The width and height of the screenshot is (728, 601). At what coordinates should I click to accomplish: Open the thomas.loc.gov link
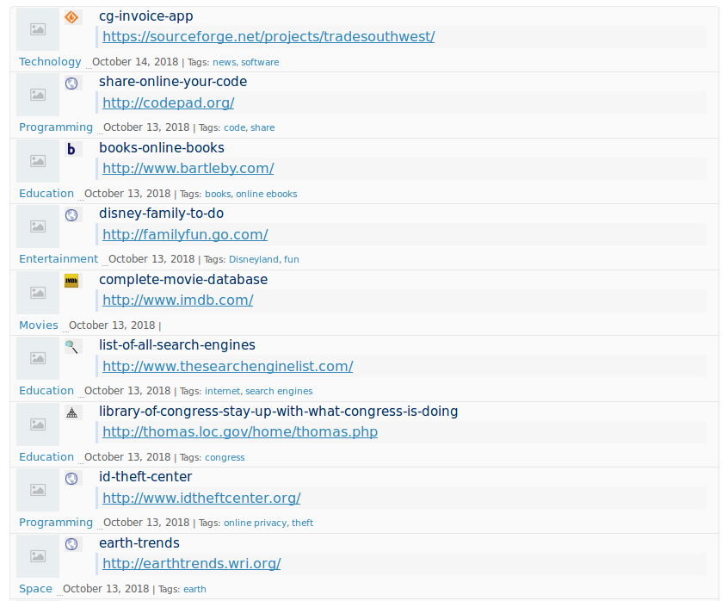[x=239, y=431]
